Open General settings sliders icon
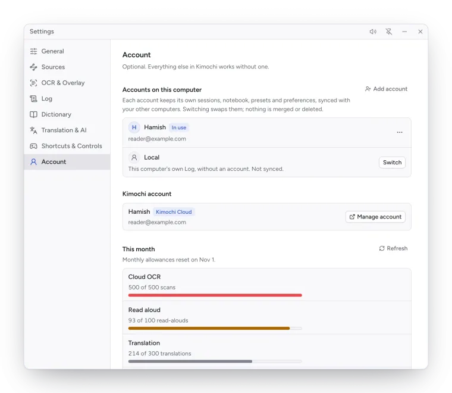This screenshot has height=393, width=452. click(x=33, y=51)
